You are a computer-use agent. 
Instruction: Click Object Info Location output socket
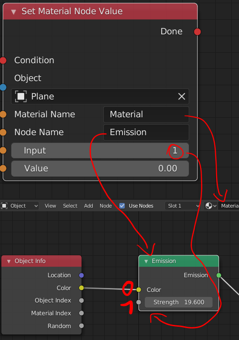click(81, 275)
